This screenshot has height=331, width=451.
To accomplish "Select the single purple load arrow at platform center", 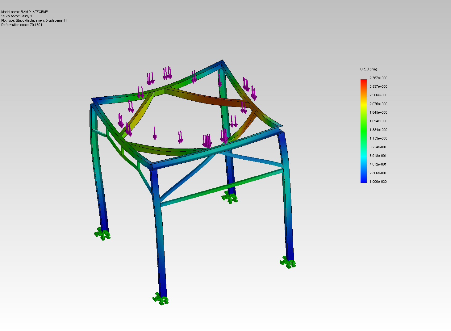I will pos(155,133).
